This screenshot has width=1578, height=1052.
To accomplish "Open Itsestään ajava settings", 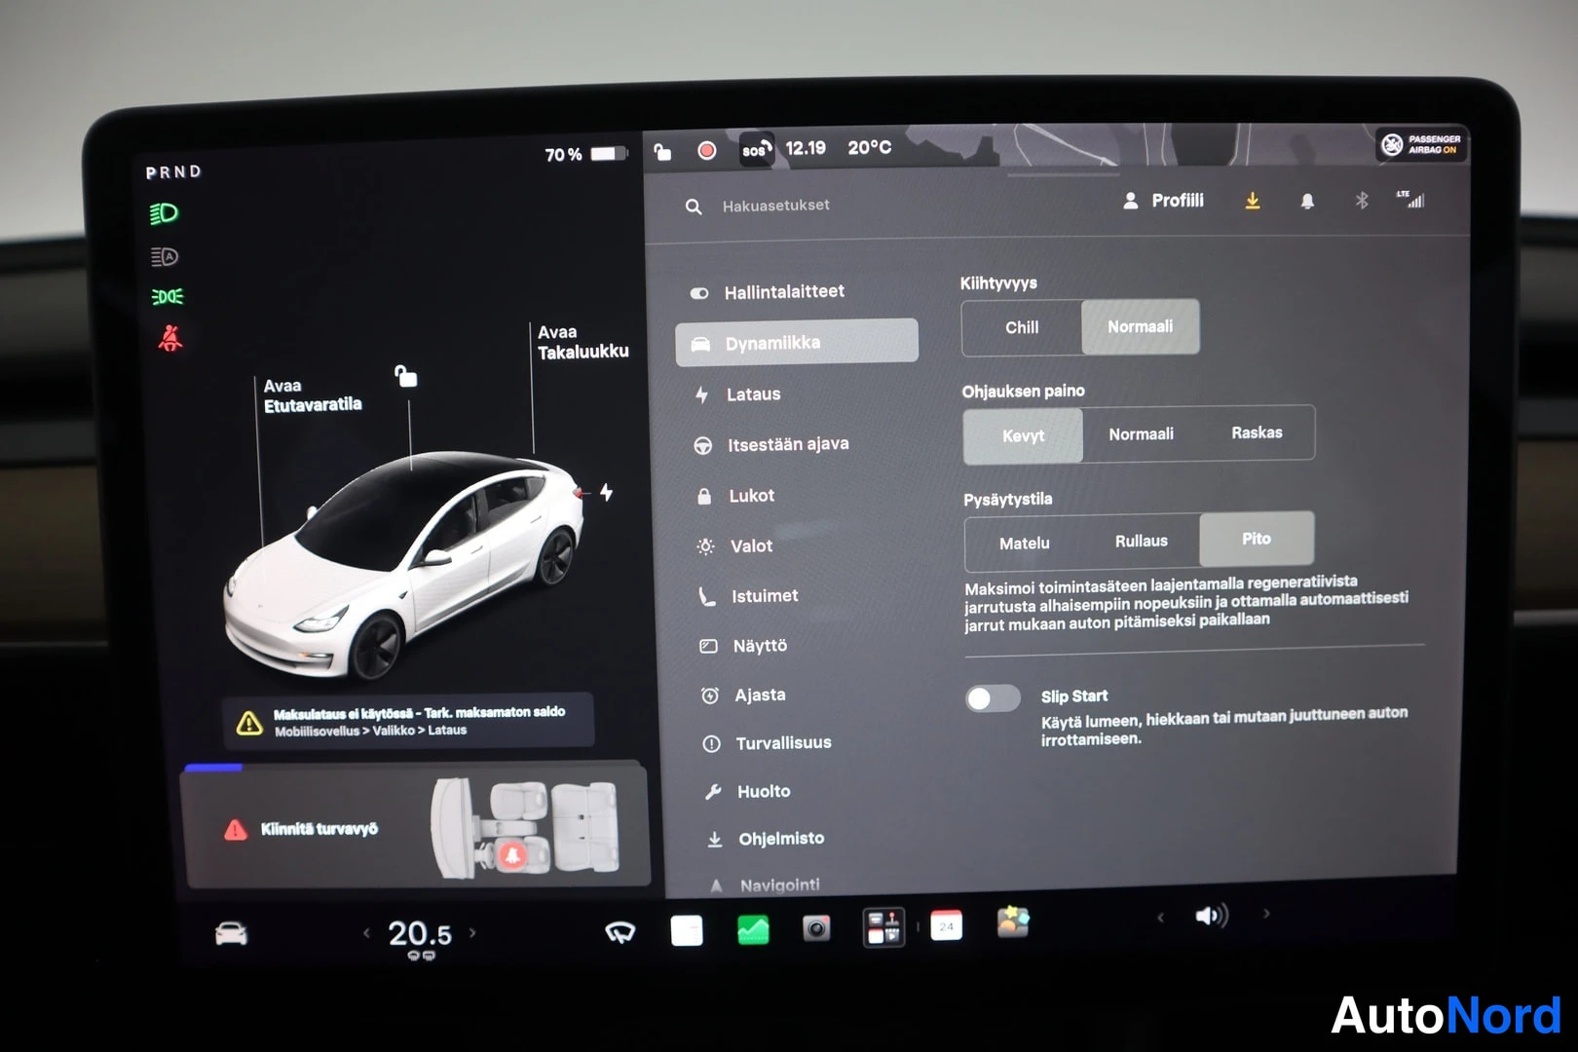I will [770, 444].
